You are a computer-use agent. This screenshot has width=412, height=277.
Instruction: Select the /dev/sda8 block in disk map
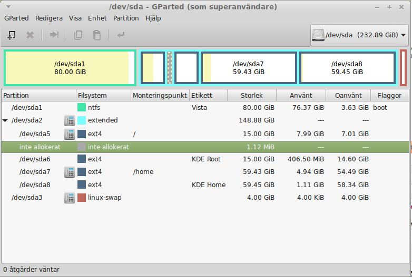click(x=347, y=68)
